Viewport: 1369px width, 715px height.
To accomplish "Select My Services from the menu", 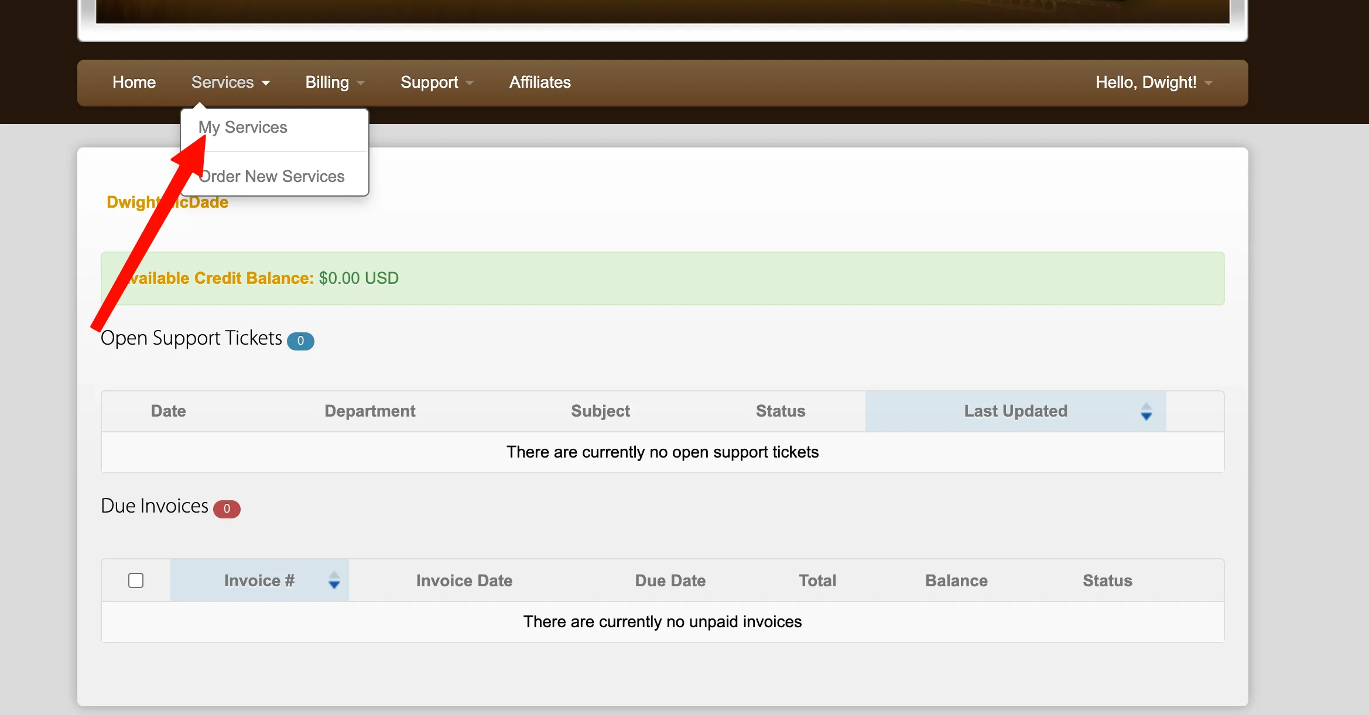I will pyautogui.click(x=242, y=128).
